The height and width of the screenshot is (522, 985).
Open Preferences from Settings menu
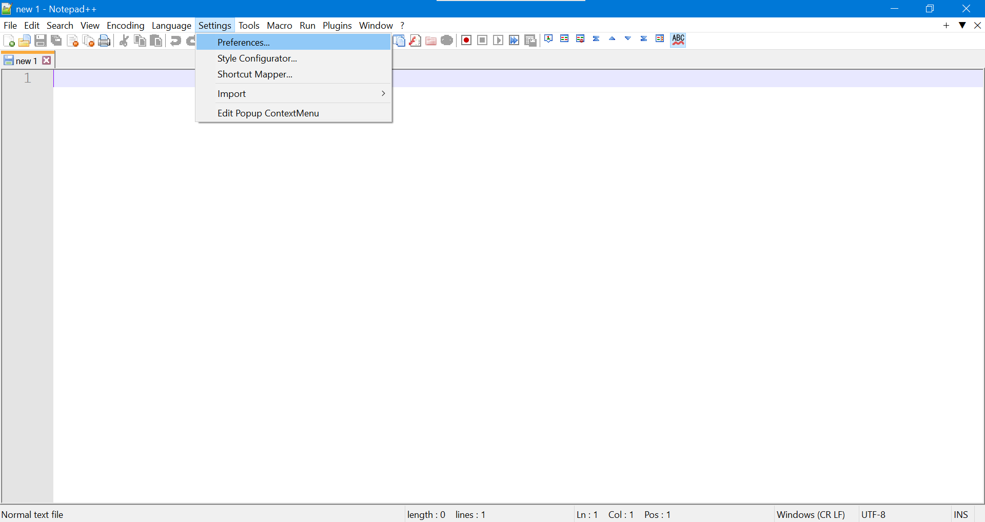tap(244, 42)
